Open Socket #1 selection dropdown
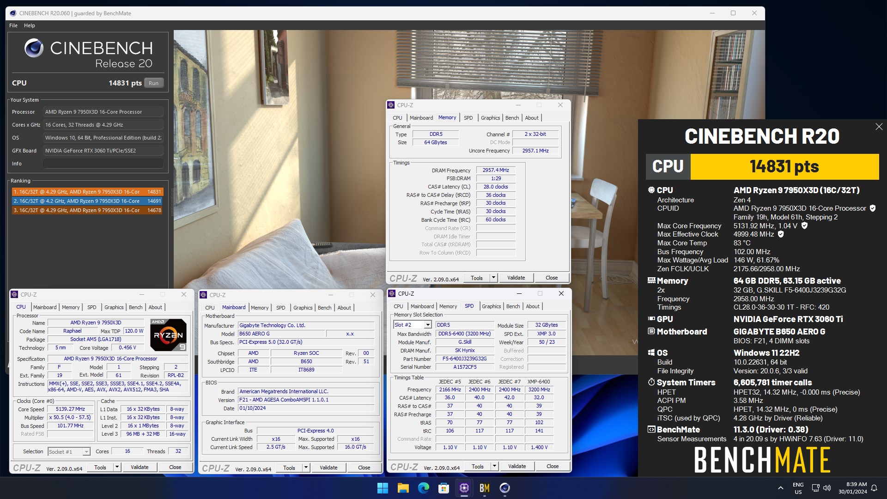 click(86, 452)
